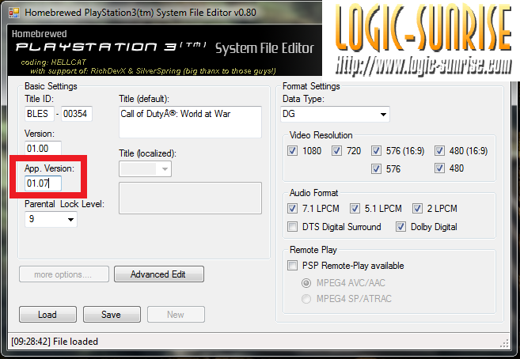The height and width of the screenshot is (359, 520).
Task: Toggle the 480 (16:9) resolution checkbox
Action: click(x=439, y=151)
